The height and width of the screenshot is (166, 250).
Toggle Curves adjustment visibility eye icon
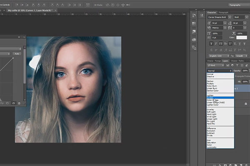point(13,103)
